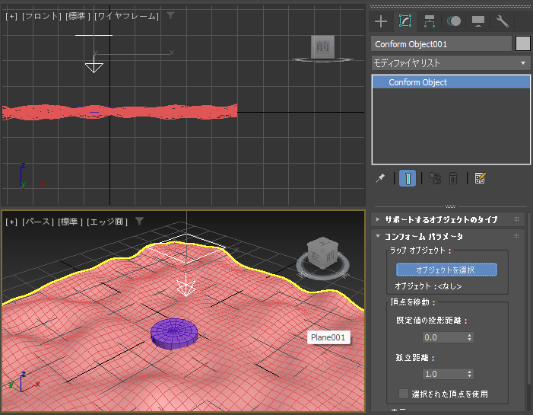The height and width of the screenshot is (415, 533).
Task: Click the 孤立距離 value field
Action: click(444, 374)
